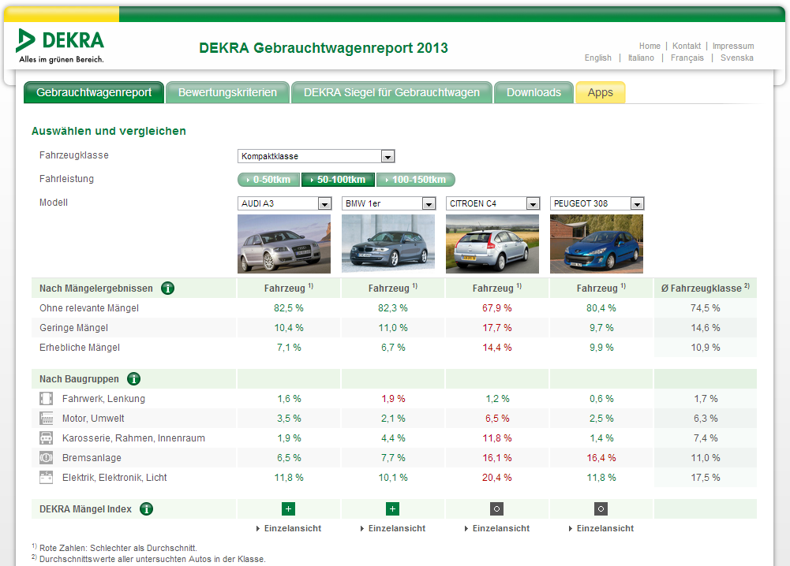
Task: Open Einzelansicht for BMW 1er
Action: point(393,528)
